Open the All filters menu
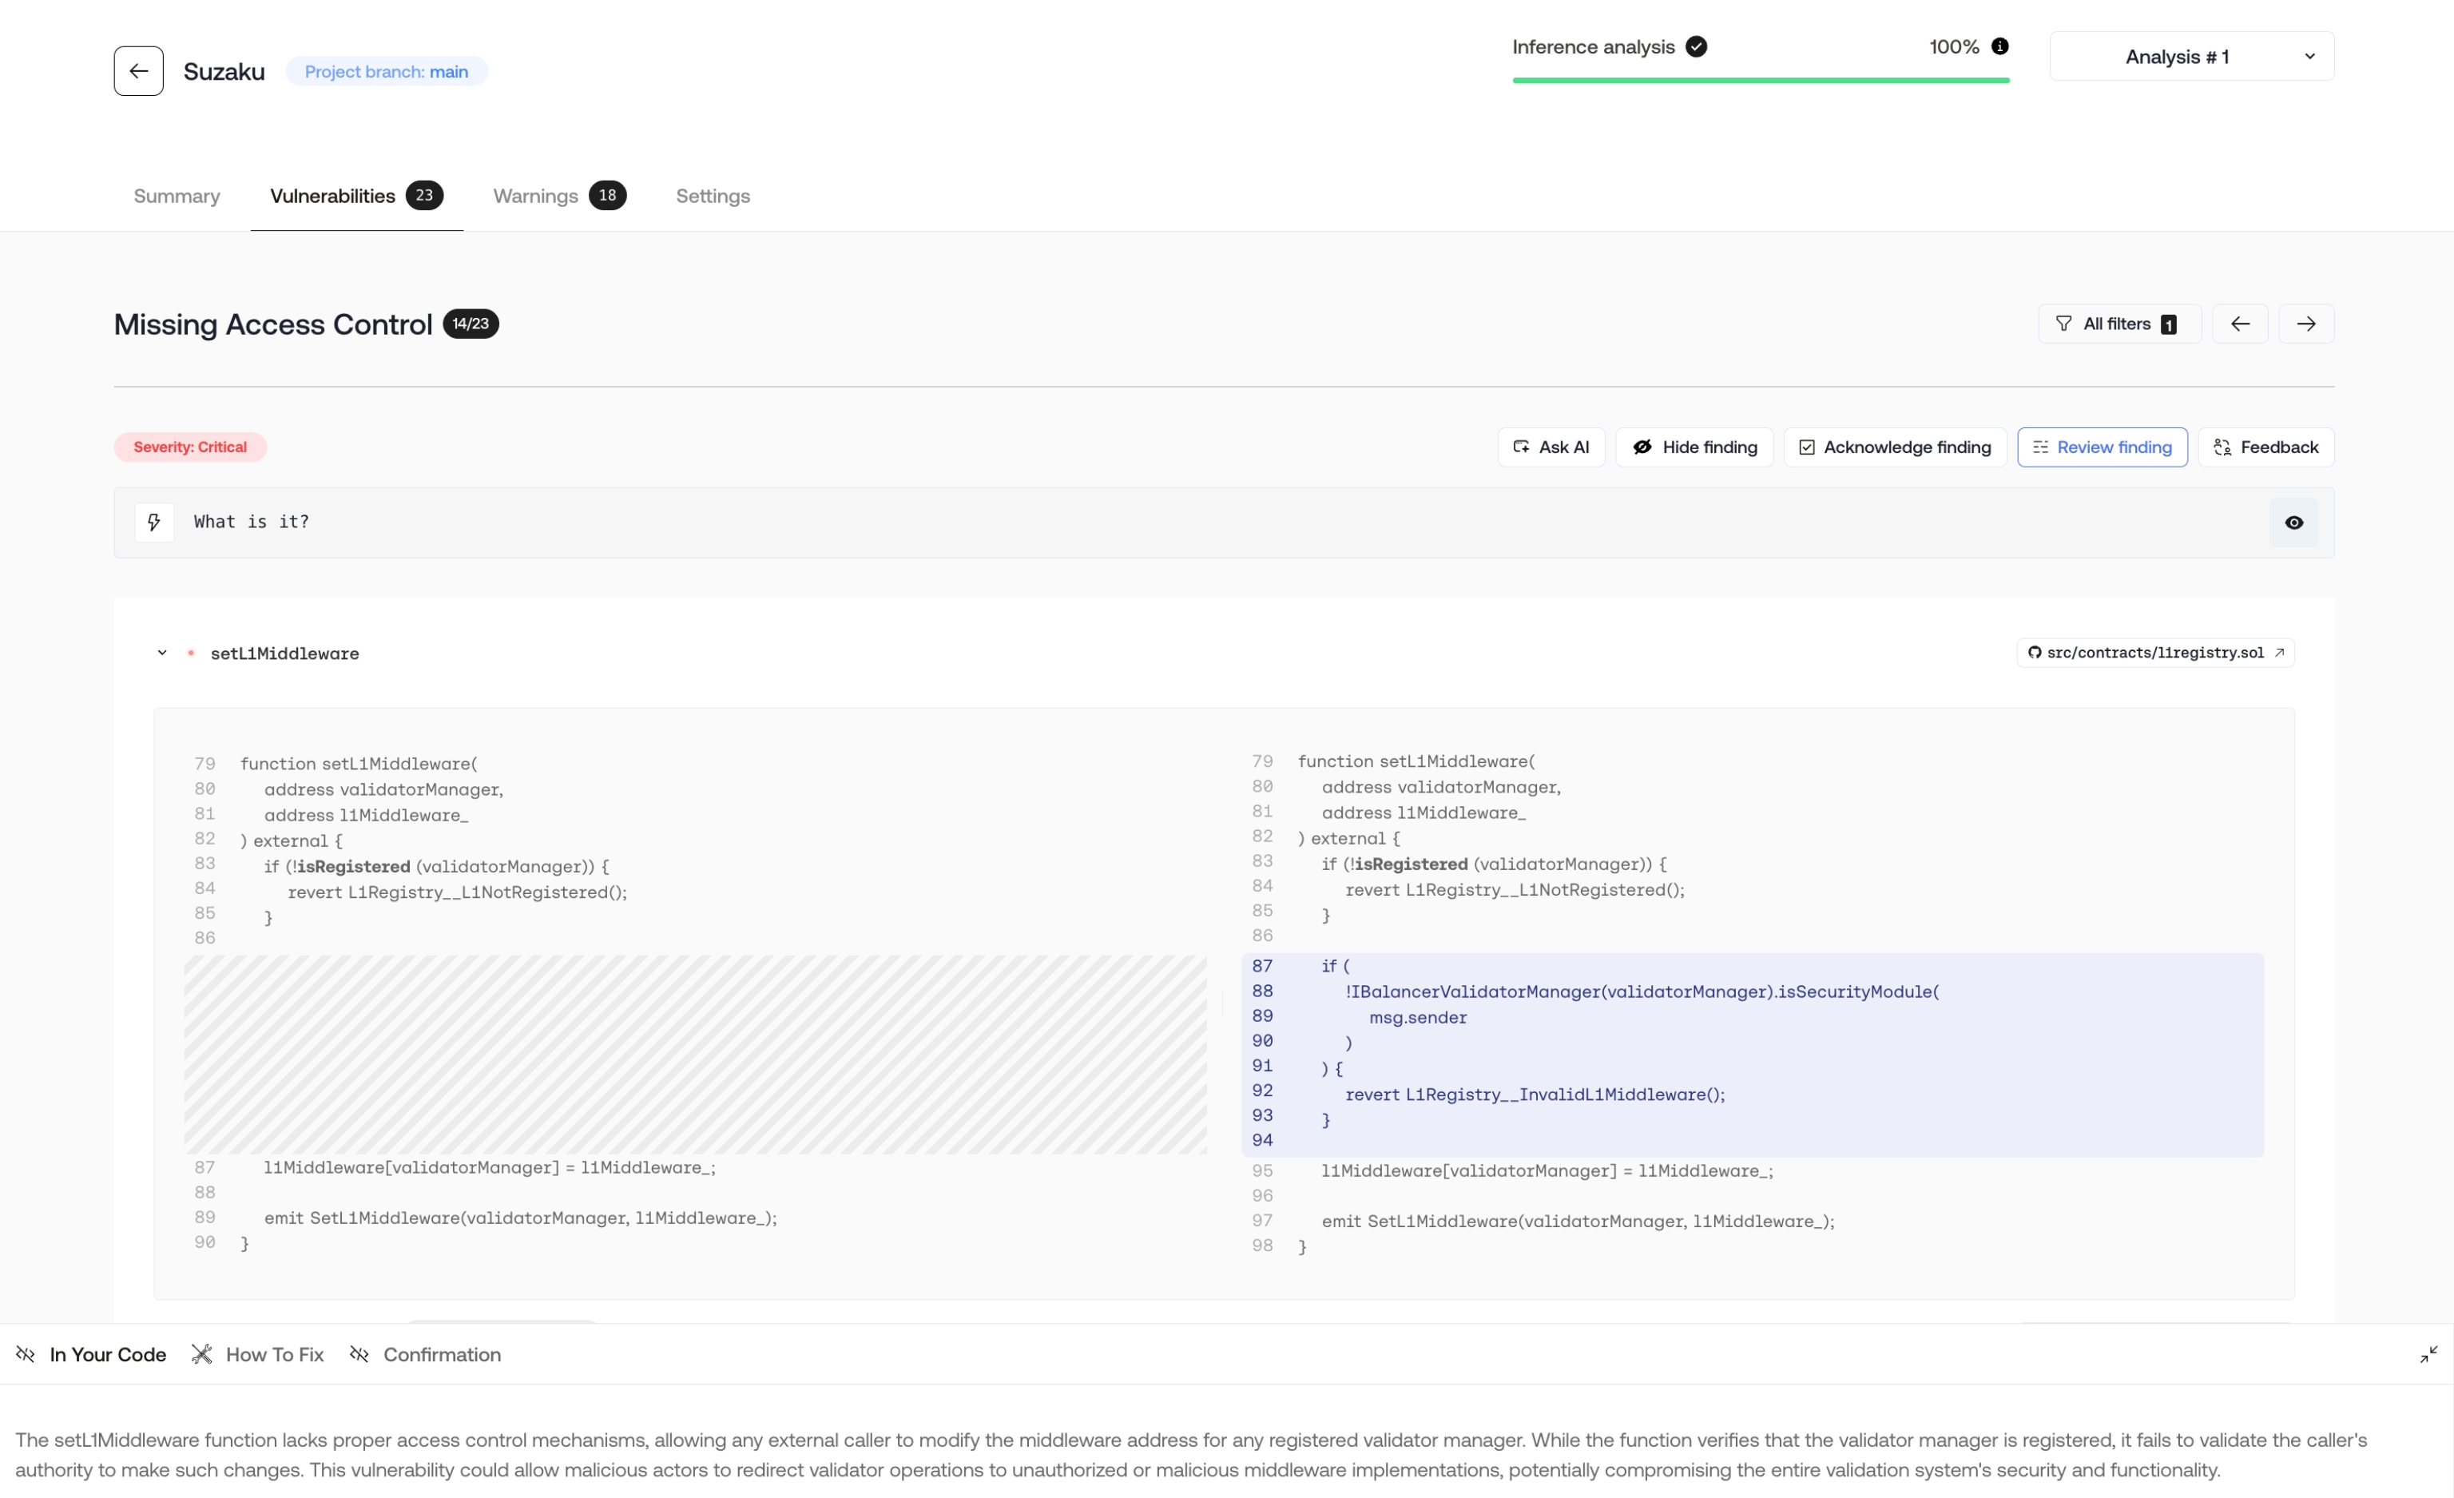This screenshot has height=1498, width=2454. (2118, 324)
